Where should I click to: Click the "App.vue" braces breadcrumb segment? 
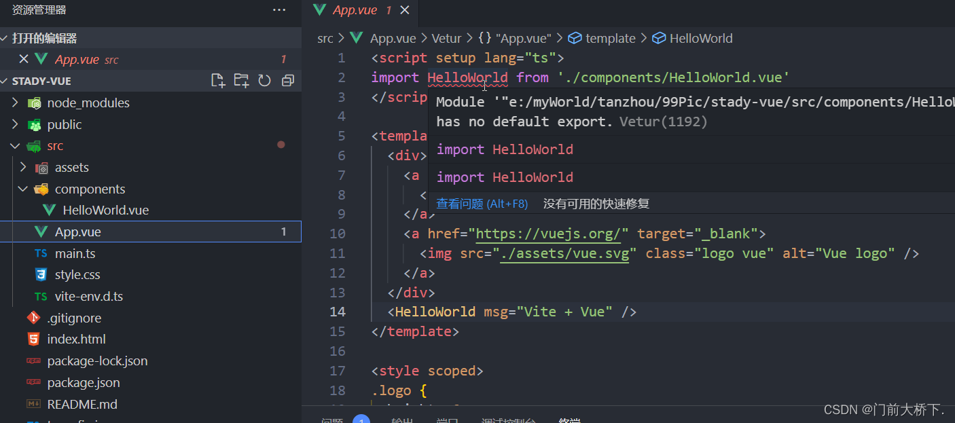[516, 39]
